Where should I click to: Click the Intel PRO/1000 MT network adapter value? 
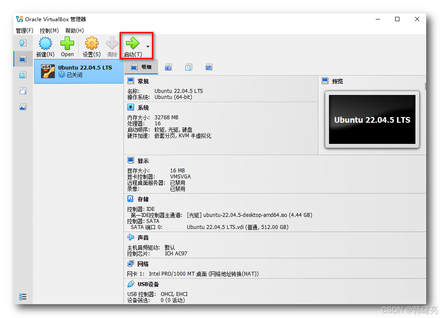pos(204,274)
